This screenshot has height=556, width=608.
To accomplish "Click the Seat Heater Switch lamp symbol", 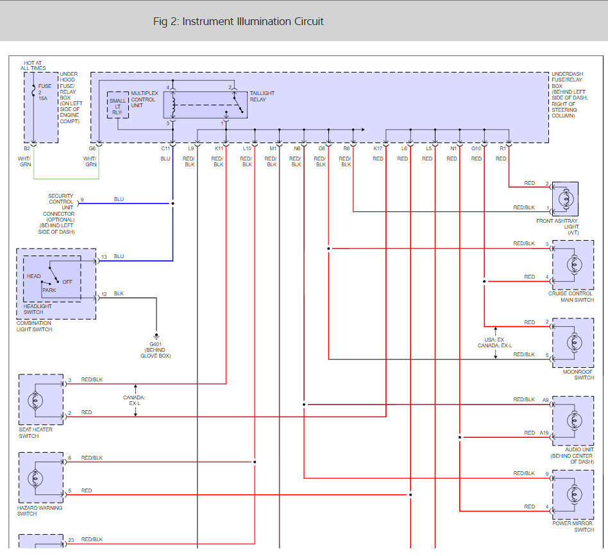I will 34,400.
